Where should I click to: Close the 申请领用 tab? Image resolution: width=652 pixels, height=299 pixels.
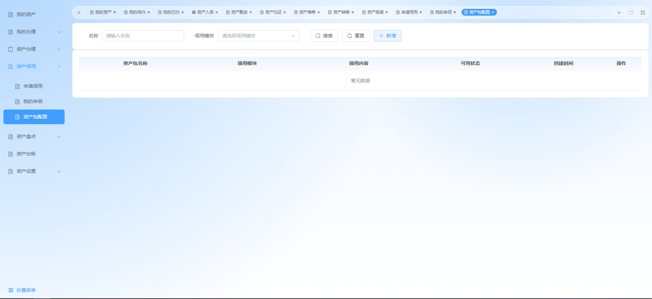(421, 13)
